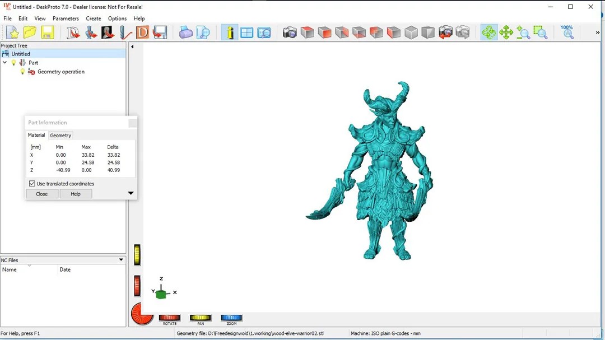This screenshot has height=340, width=605.
Task: Click the vertical yellow thumbwheel
Action: click(137, 255)
